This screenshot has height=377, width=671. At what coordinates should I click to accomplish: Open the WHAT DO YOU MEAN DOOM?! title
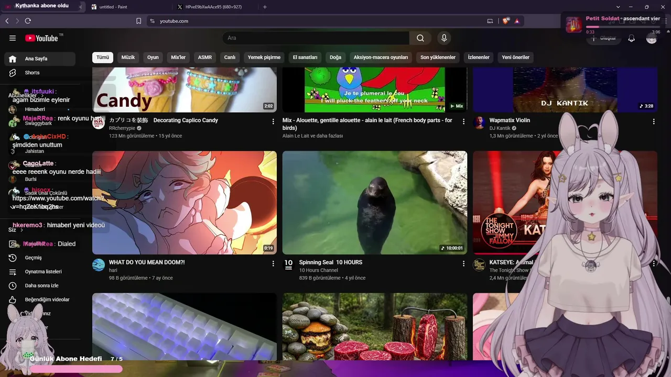(147, 262)
